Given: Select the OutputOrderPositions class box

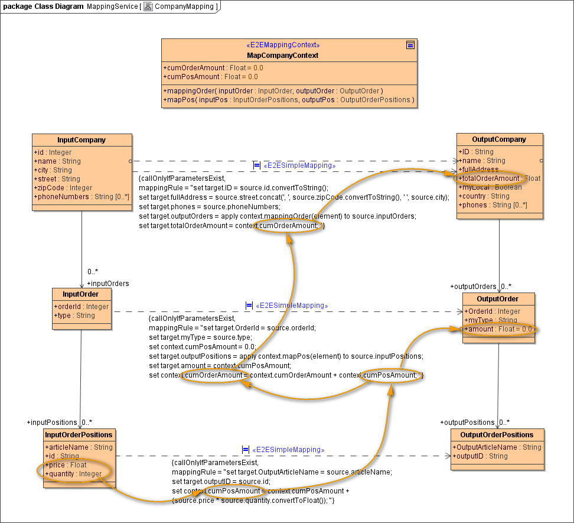Looking at the screenshot, I should click(497, 450).
